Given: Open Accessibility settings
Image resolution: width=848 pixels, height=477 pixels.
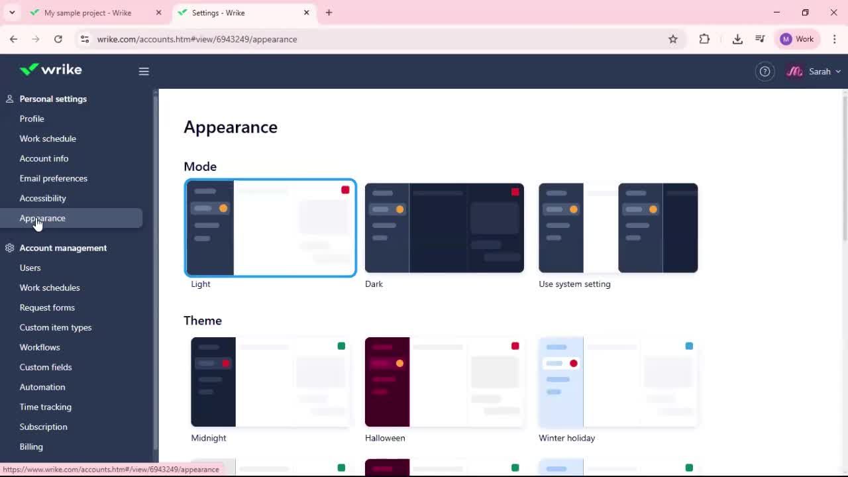Looking at the screenshot, I should tap(42, 198).
